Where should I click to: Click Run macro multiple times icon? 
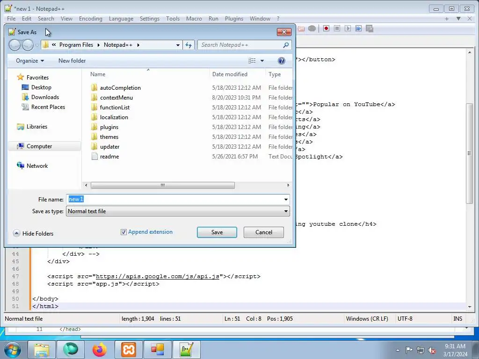[x=359, y=29]
